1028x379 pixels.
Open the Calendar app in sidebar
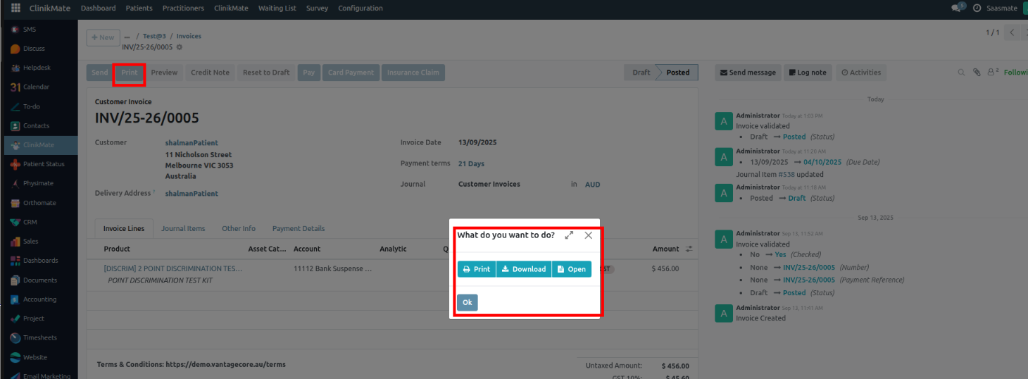(x=36, y=87)
